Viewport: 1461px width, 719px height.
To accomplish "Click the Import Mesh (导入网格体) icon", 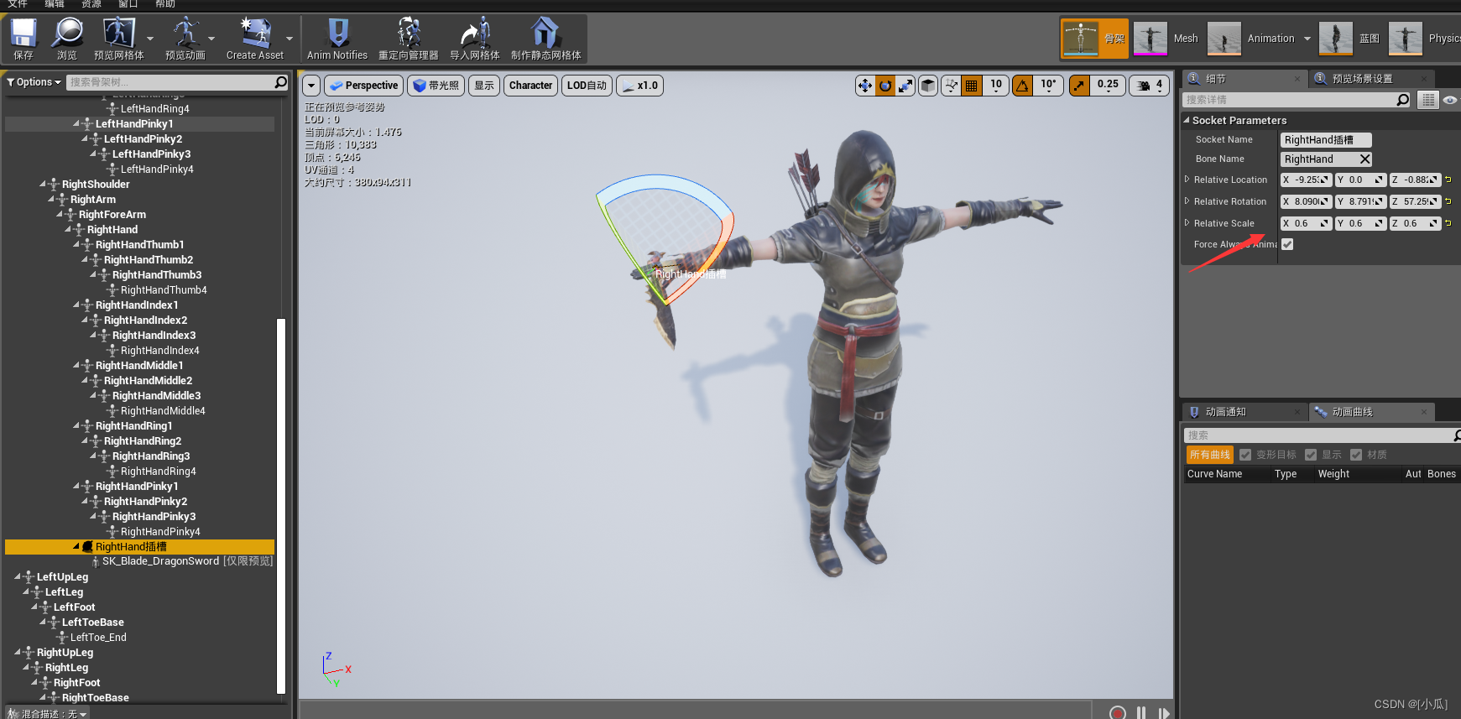I will pyautogui.click(x=475, y=34).
